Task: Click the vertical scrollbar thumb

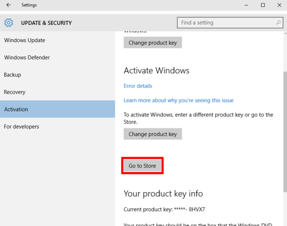Action: [x=285, y=131]
